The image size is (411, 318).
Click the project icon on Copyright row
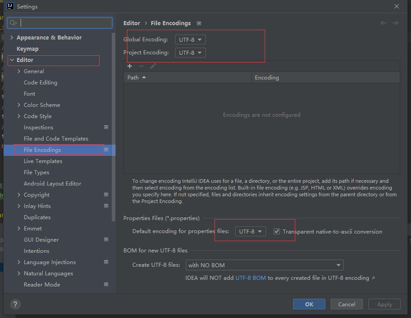tap(106, 194)
